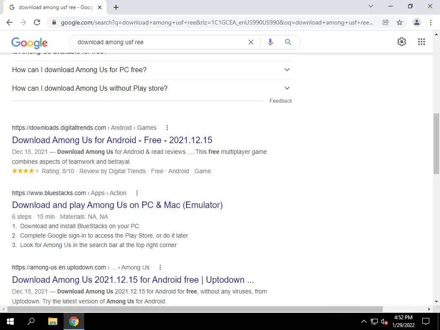Click the www.bluestacks.com URL breadcrumb
The height and width of the screenshot is (330, 440).
pyautogui.click(x=69, y=193)
